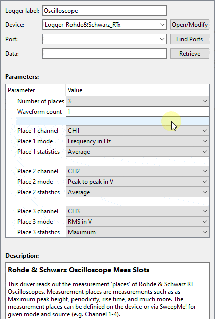Select the 'Place 2 channel' label
Screen dimensions: 215x319
(38, 171)
